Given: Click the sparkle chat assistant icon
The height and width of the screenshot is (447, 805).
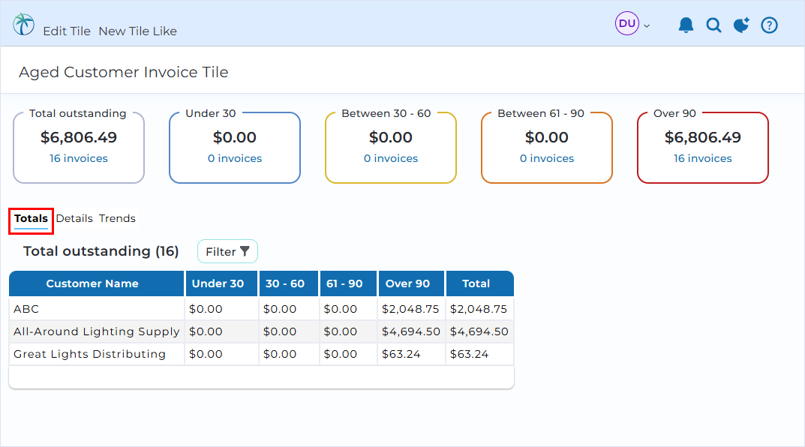Looking at the screenshot, I should [741, 25].
